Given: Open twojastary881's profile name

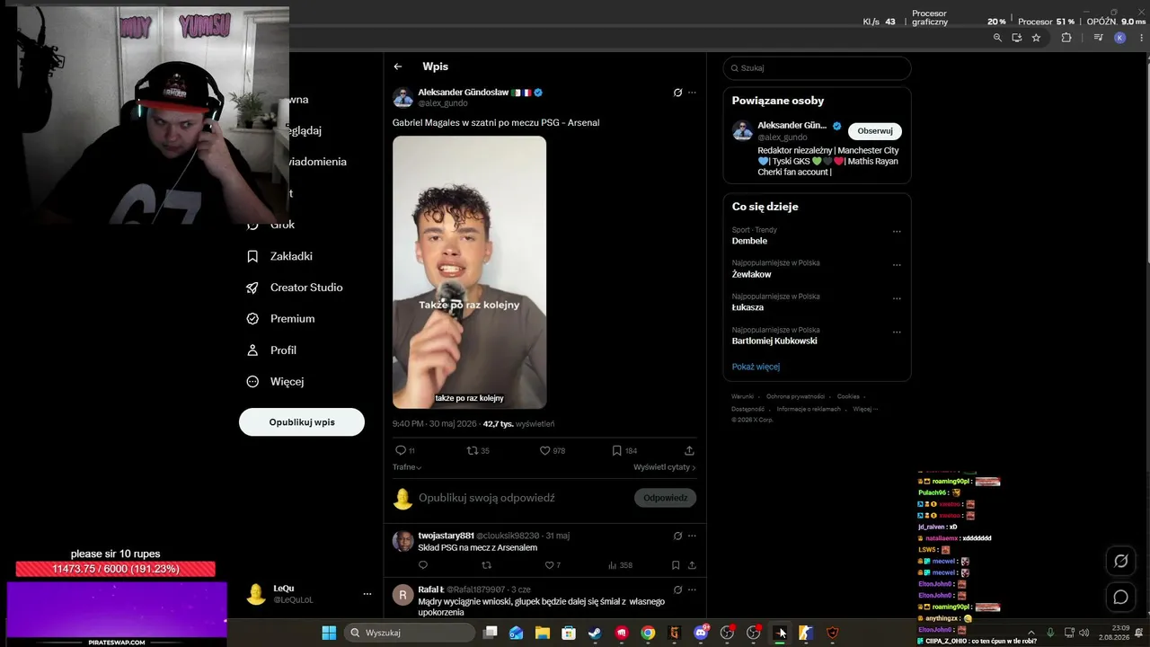Looking at the screenshot, I should click(x=446, y=536).
